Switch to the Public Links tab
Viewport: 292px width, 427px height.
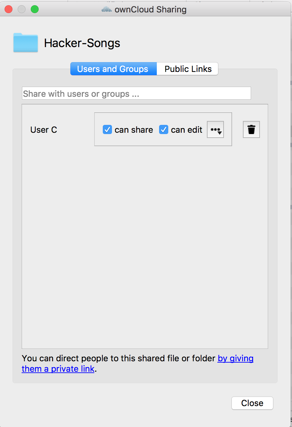(x=187, y=69)
